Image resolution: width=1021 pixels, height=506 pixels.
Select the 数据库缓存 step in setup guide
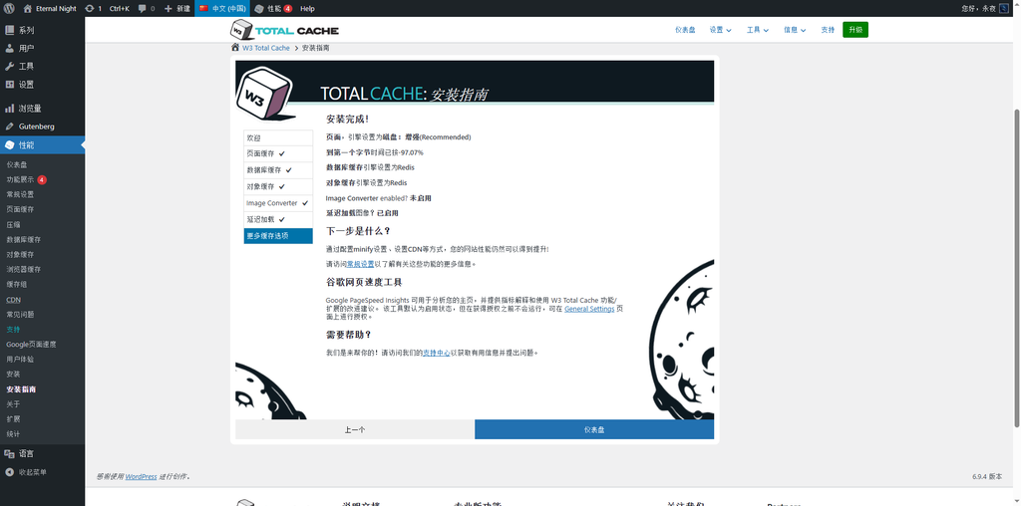click(278, 170)
